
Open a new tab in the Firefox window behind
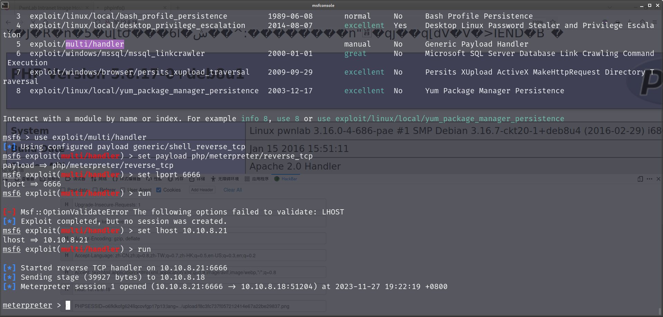coord(178,8)
